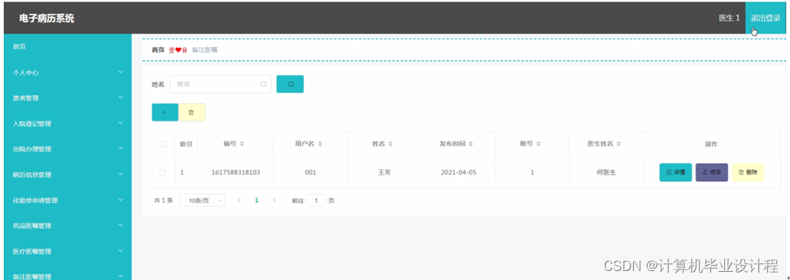Screen dimensions: 790x280
Task: Expand 病历信息管理 sidebar menu
Action: 67,175
